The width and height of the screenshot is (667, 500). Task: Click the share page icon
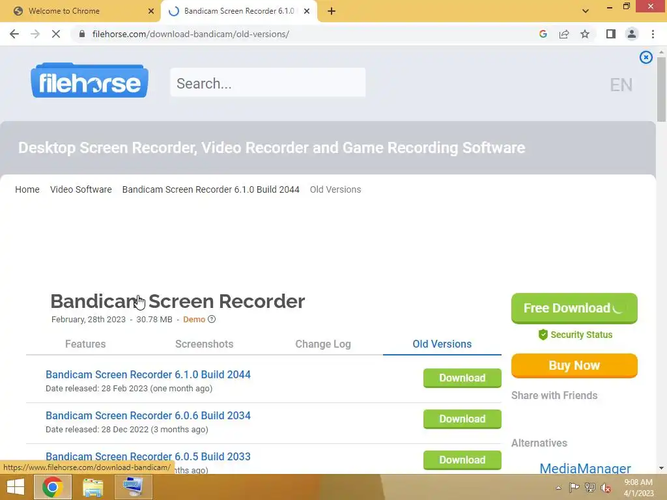tap(564, 34)
